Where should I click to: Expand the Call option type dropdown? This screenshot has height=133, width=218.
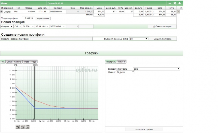[18, 26]
